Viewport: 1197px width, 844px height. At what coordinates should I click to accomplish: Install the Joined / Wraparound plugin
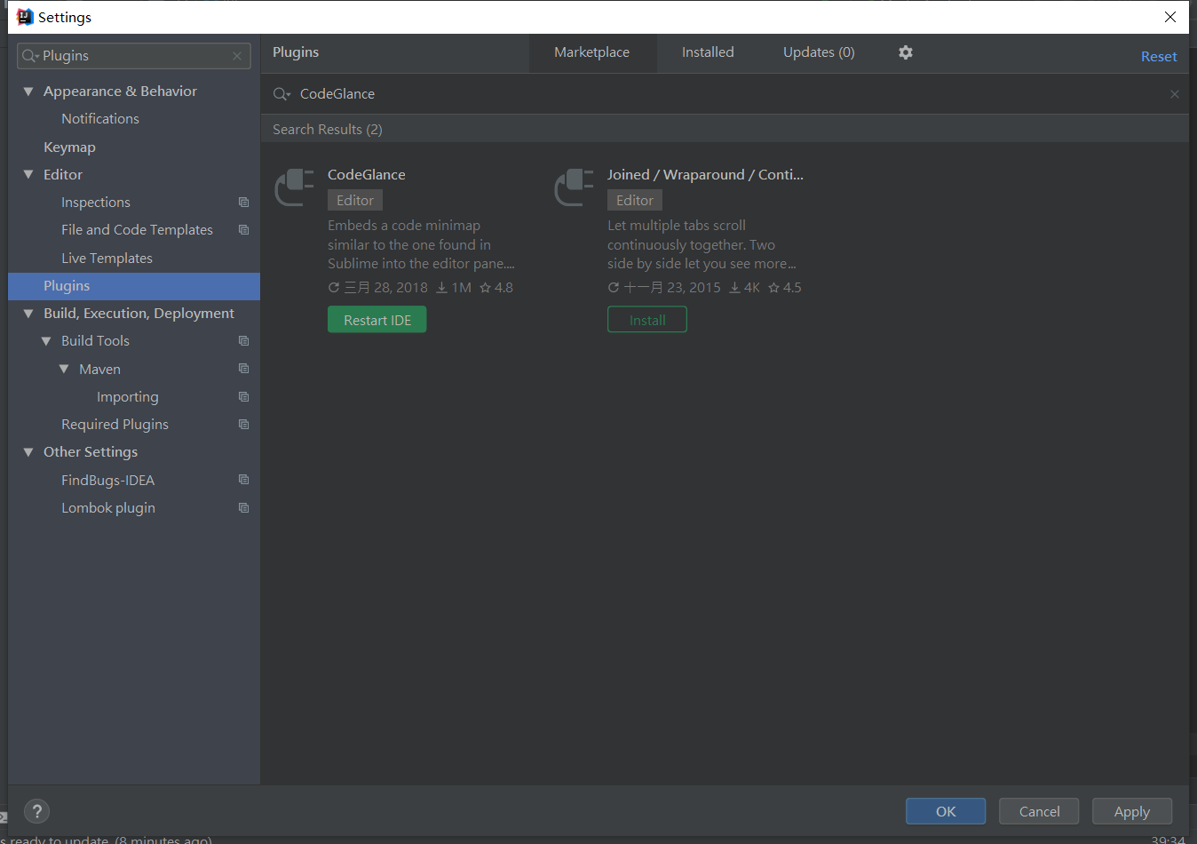click(x=647, y=320)
